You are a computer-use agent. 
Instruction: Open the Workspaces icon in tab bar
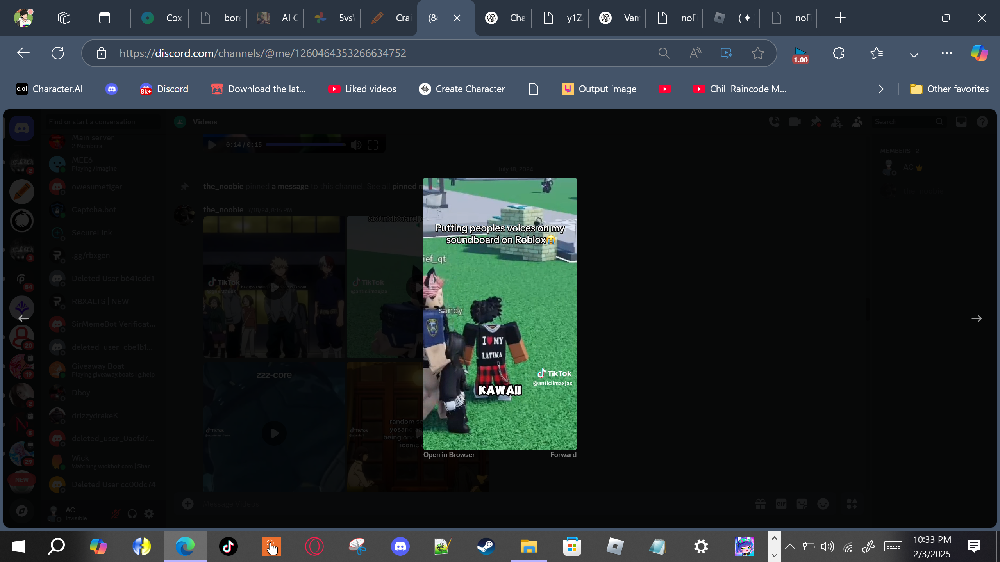(64, 18)
